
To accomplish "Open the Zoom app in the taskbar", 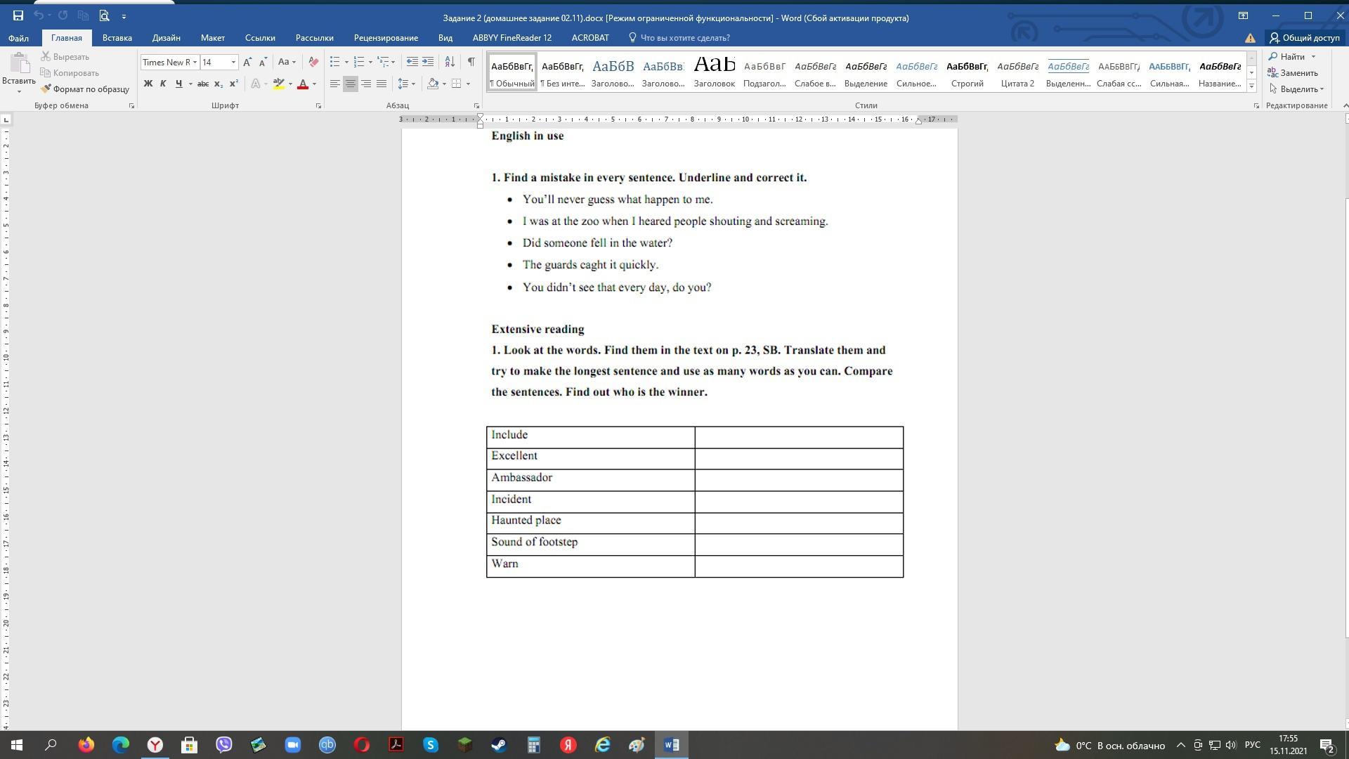I will 293,745.
